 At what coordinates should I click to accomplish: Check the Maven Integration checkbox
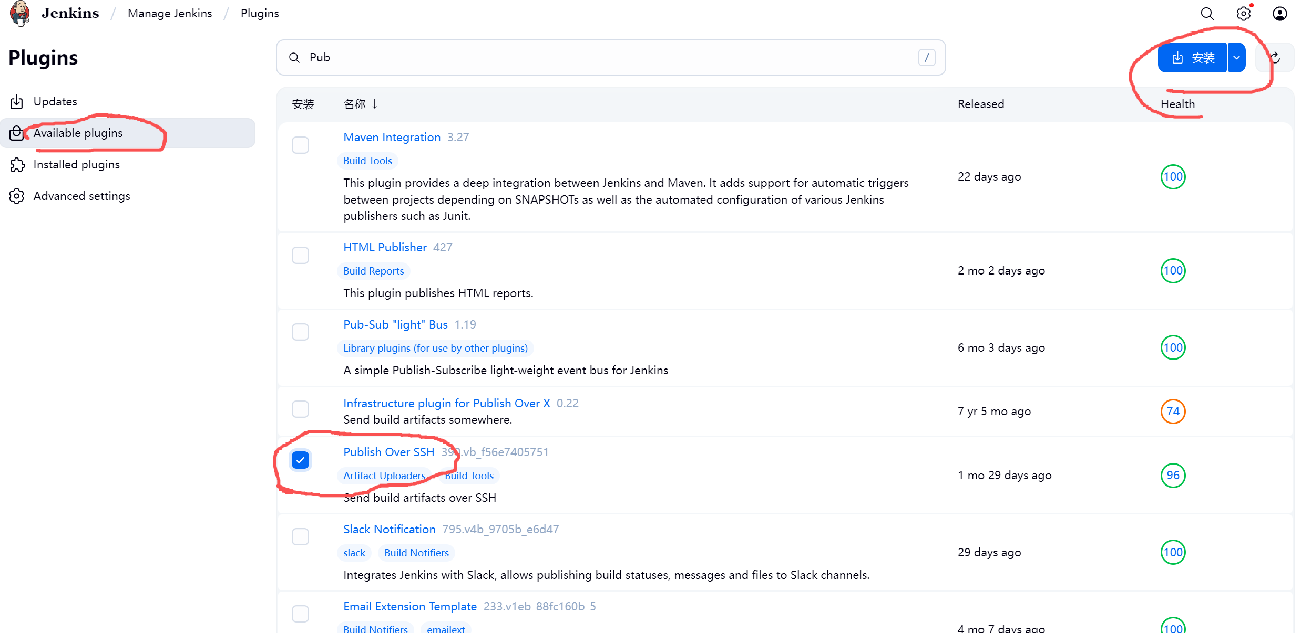[300, 145]
